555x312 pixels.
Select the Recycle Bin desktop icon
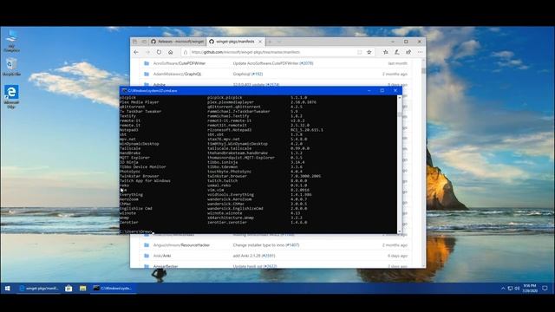[11, 66]
